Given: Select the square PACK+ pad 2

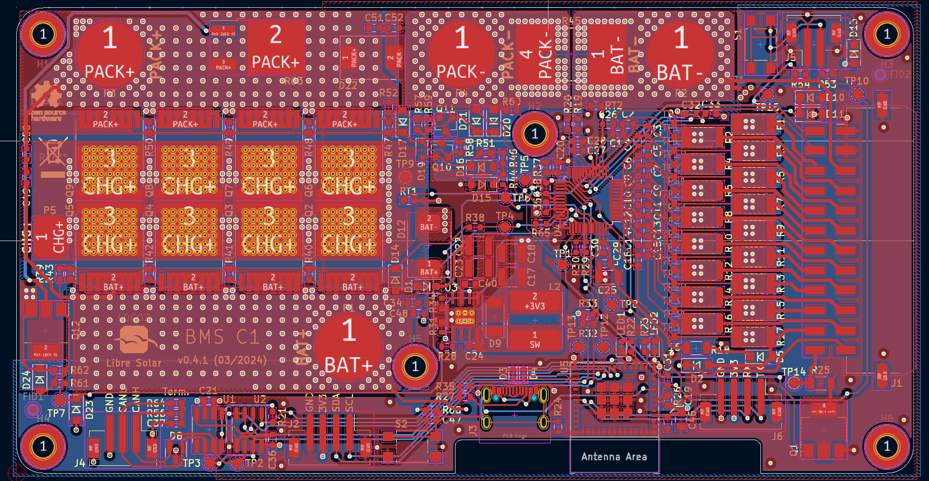Looking at the screenshot, I should tap(275, 48).
